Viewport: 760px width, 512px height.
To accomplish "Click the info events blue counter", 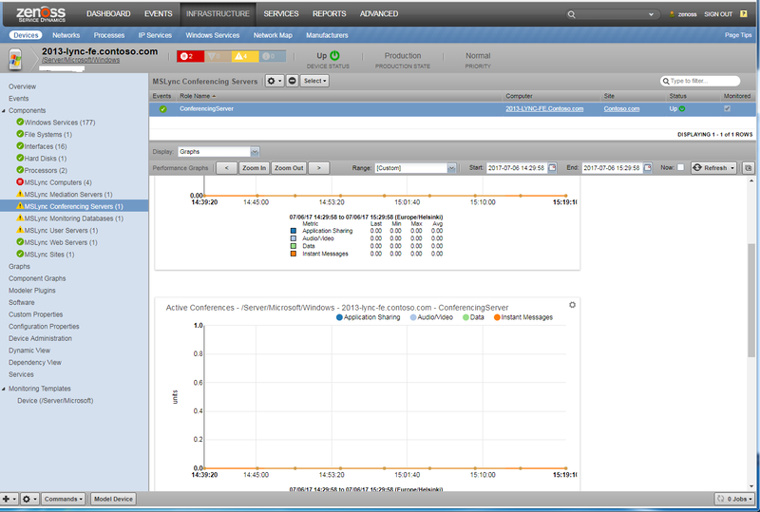I will (x=272, y=56).
